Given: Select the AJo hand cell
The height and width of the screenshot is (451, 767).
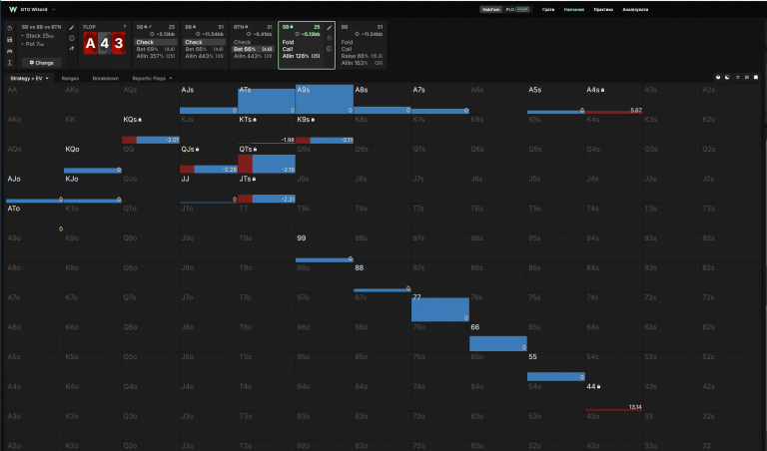Looking at the screenshot, I should coord(35,189).
